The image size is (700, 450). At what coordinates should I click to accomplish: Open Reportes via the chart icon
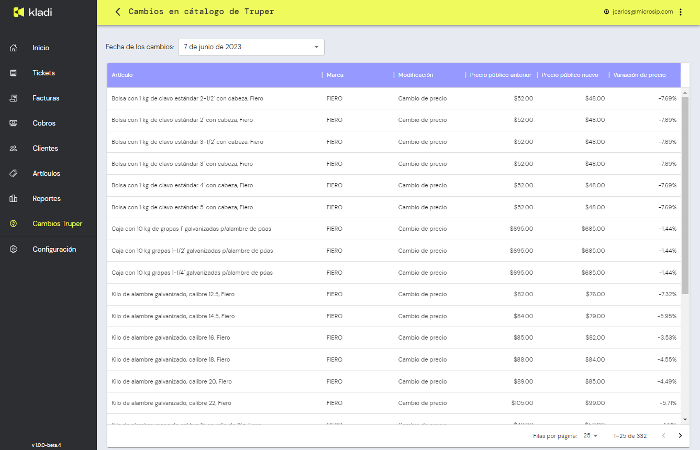point(14,199)
